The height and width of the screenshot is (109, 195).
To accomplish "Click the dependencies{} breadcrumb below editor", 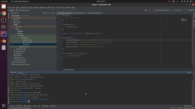I will click(69, 70).
